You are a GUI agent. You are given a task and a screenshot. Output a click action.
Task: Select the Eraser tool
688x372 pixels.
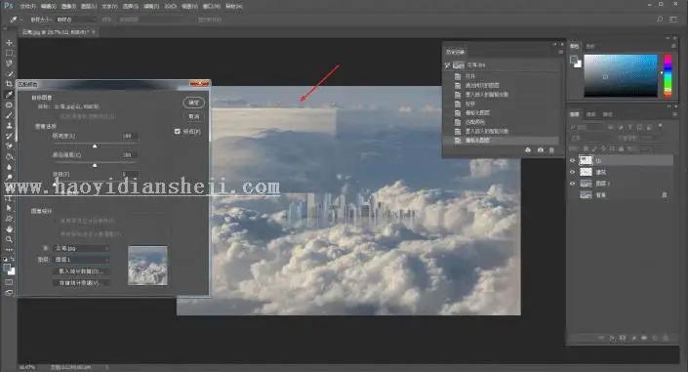(9, 146)
